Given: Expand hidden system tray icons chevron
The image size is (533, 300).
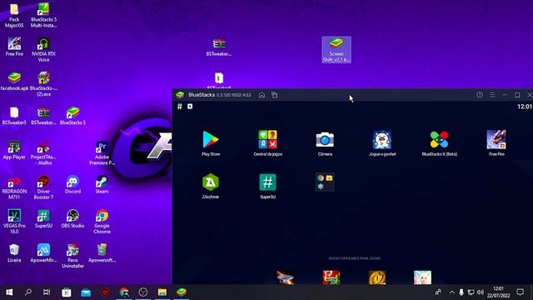Looking at the screenshot, I should (x=451, y=292).
